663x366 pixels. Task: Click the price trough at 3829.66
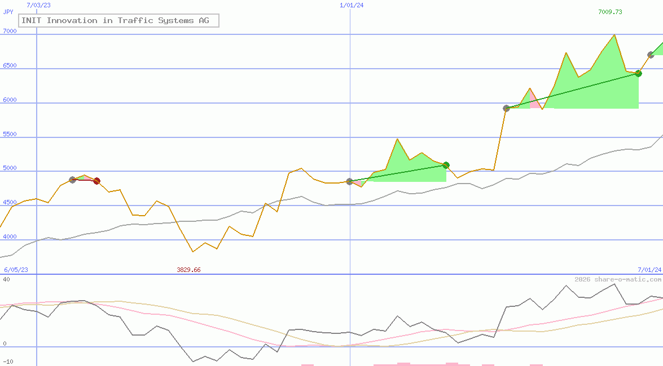point(193,252)
